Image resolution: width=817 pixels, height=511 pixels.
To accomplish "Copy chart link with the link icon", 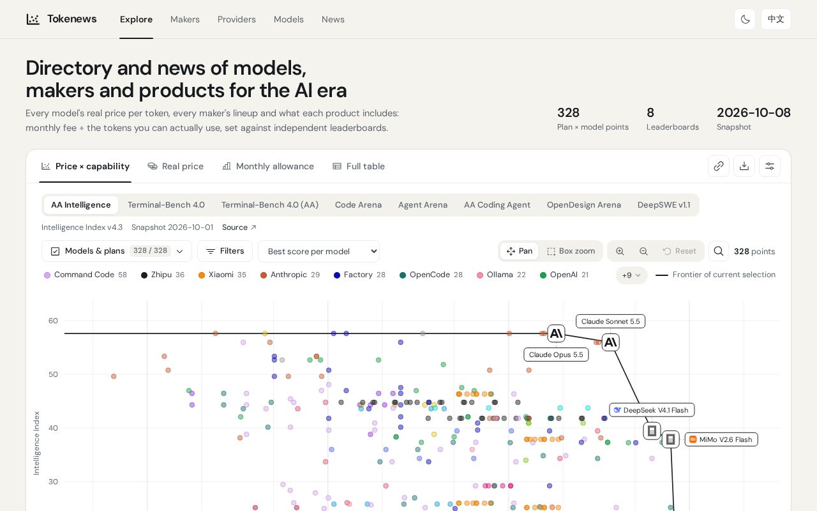I will 719,166.
